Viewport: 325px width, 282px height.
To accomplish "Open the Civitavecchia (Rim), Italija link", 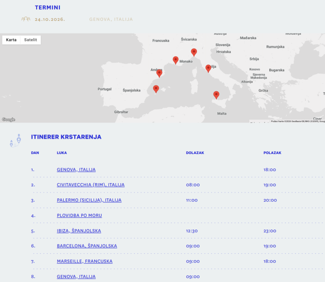I will point(91,185).
